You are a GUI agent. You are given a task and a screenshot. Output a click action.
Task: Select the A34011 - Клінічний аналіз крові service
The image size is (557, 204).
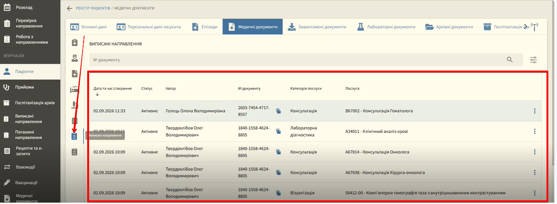(376, 132)
